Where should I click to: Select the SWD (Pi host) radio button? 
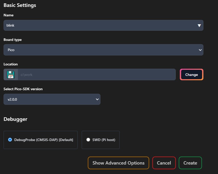(x=88, y=140)
